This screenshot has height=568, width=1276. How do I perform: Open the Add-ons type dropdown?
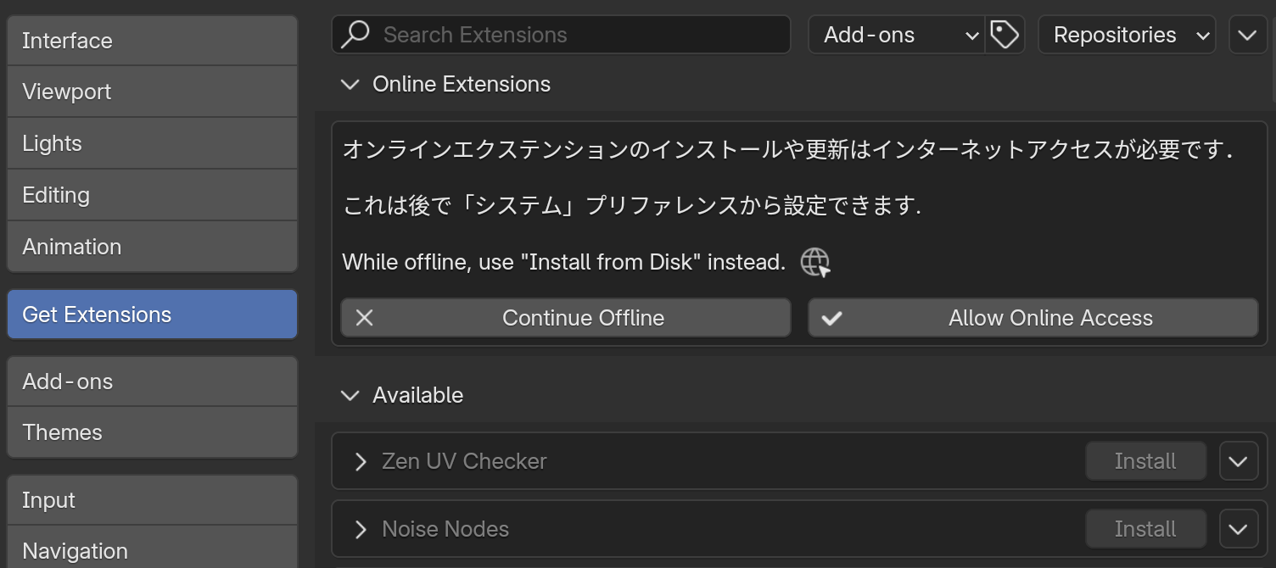tap(897, 34)
